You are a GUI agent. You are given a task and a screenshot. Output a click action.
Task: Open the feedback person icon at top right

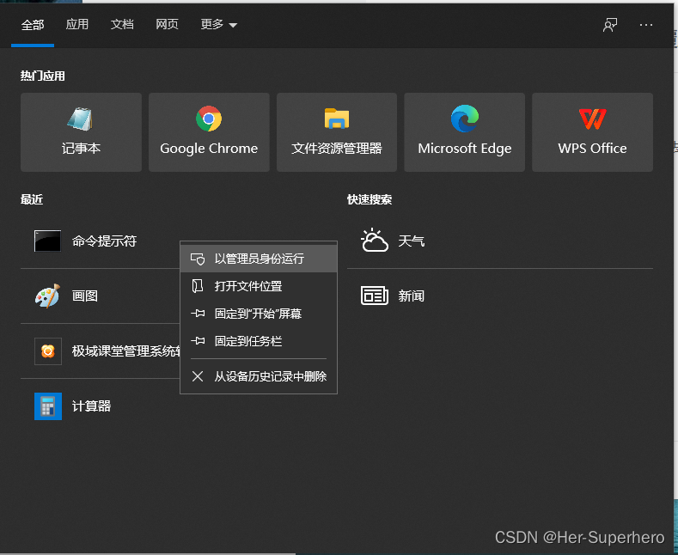coord(610,25)
